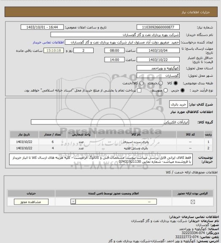Click the goods group field ابزارآلات الکتریکی
The width and height of the screenshot is (221, 243).
110,122
